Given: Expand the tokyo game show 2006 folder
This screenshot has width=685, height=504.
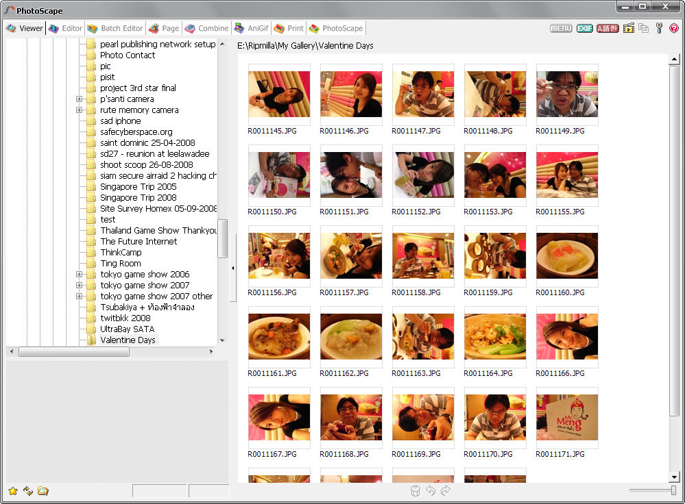Looking at the screenshot, I should click(79, 275).
